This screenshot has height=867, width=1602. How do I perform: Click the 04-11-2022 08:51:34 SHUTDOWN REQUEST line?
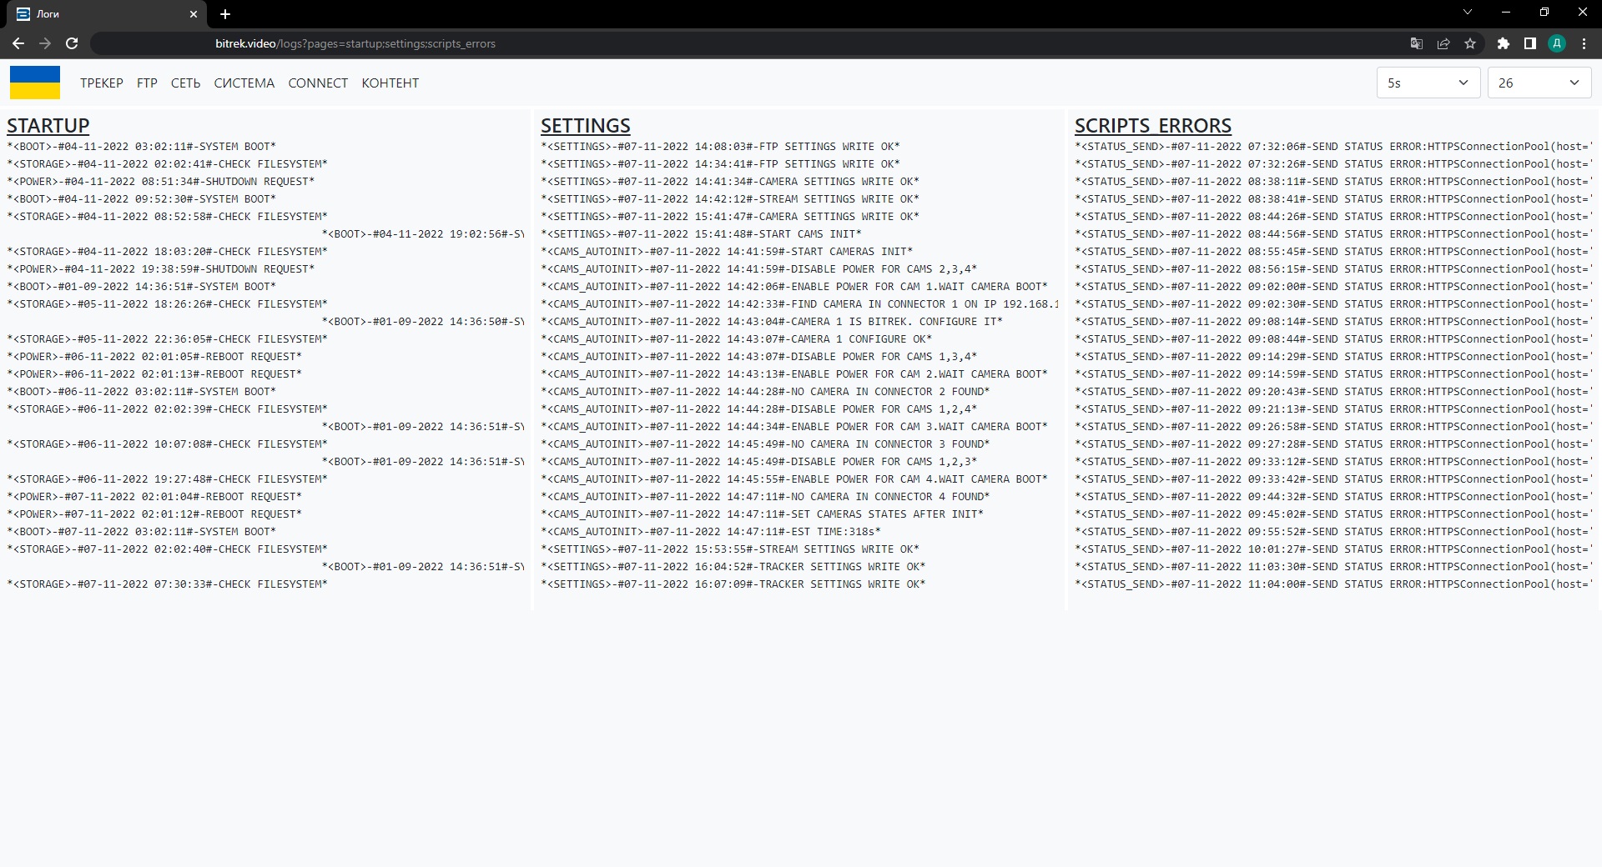(161, 182)
